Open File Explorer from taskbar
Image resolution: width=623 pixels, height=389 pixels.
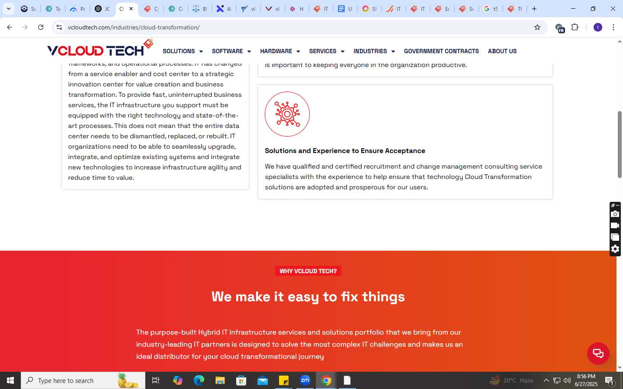220,380
